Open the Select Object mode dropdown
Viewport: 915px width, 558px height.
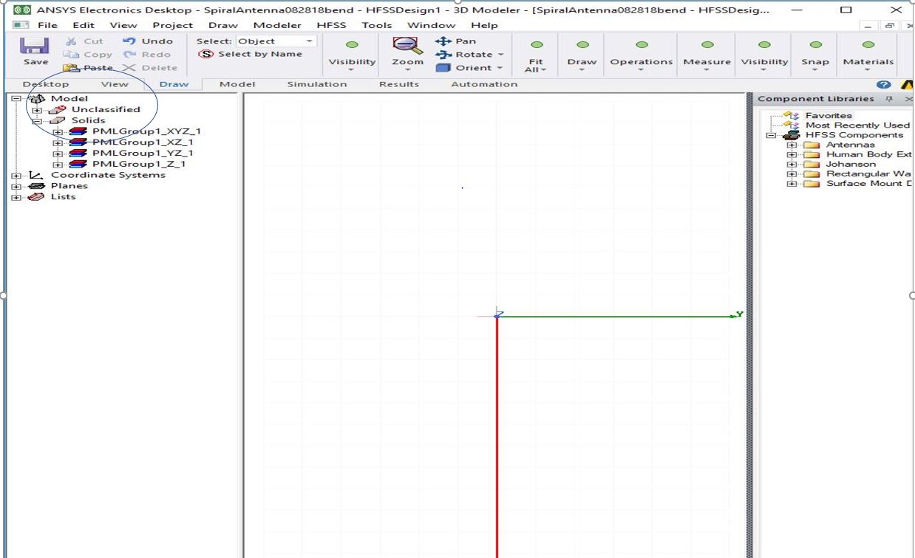[x=309, y=41]
